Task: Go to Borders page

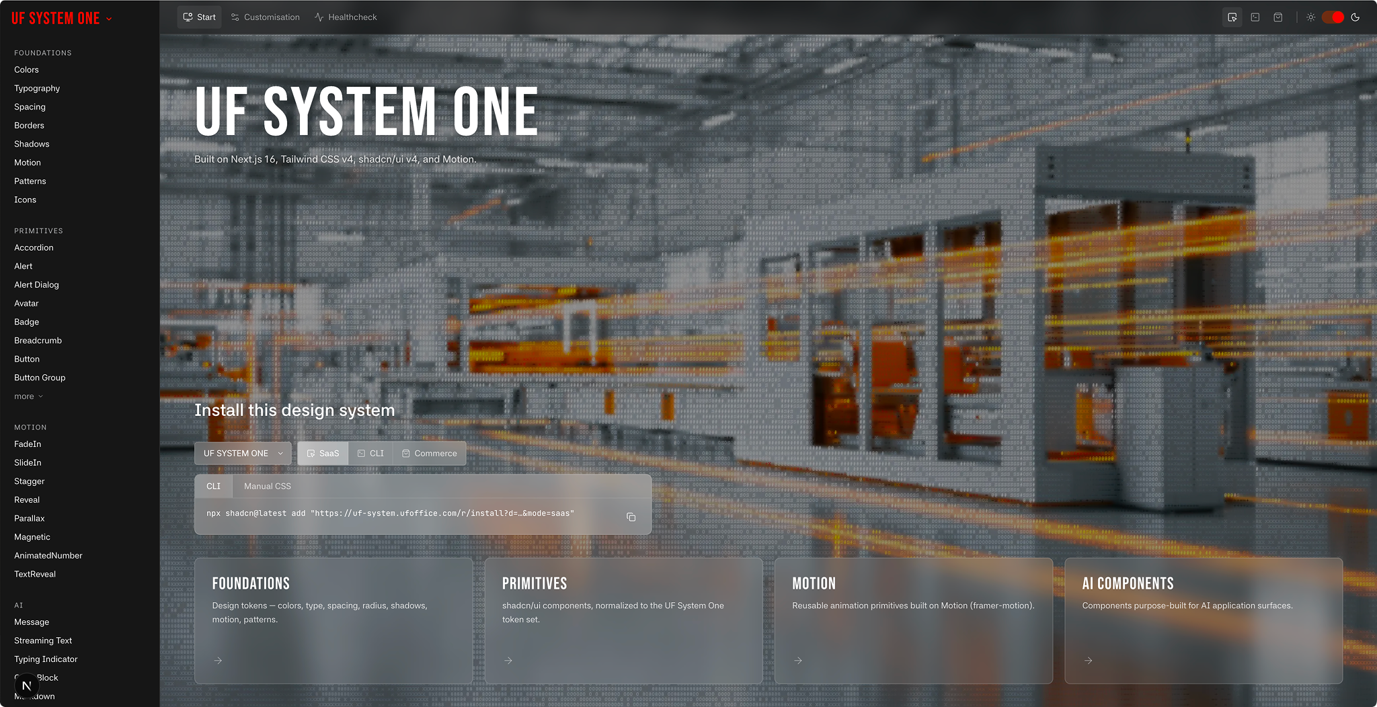Action: pos(29,126)
